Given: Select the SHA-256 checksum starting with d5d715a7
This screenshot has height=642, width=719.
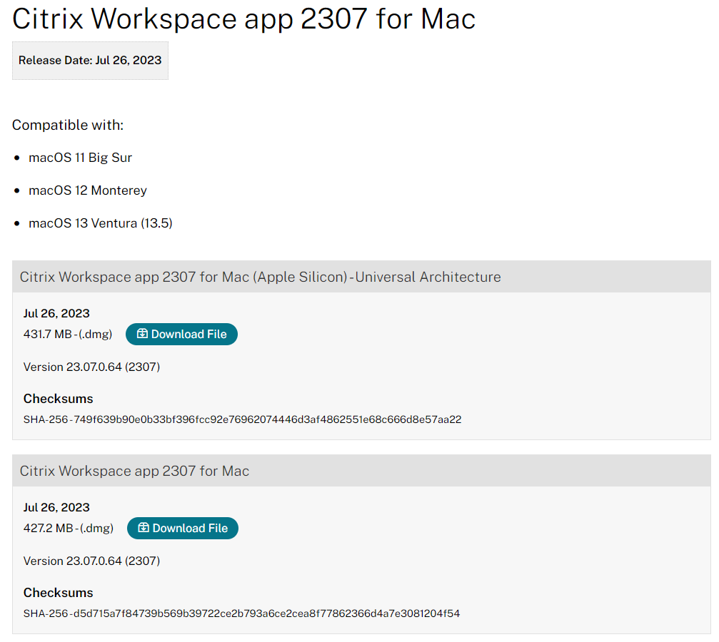Looking at the screenshot, I should [x=241, y=613].
